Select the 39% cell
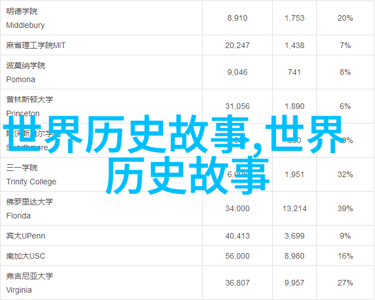The height and width of the screenshot is (300, 375). (345, 209)
